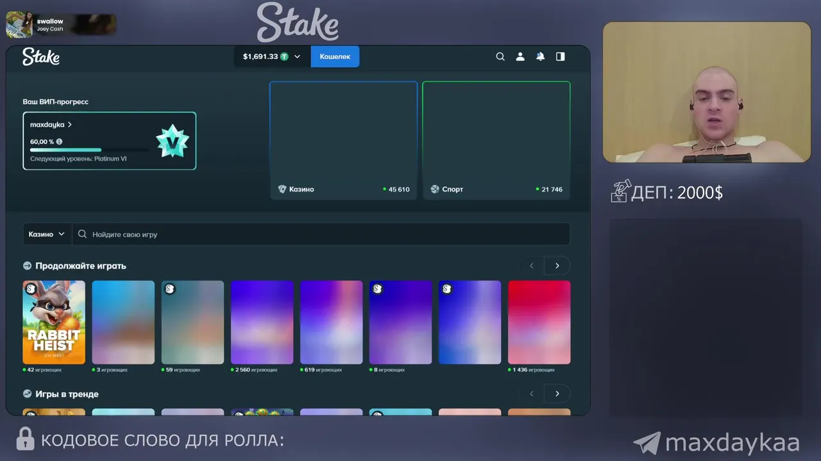Click the Stake logo in the header
821x461 pixels.
(x=41, y=56)
